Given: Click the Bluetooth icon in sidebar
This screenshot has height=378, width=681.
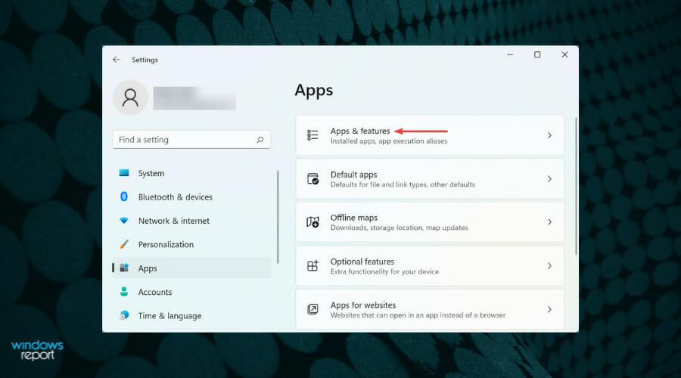Looking at the screenshot, I should pos(124,197).
